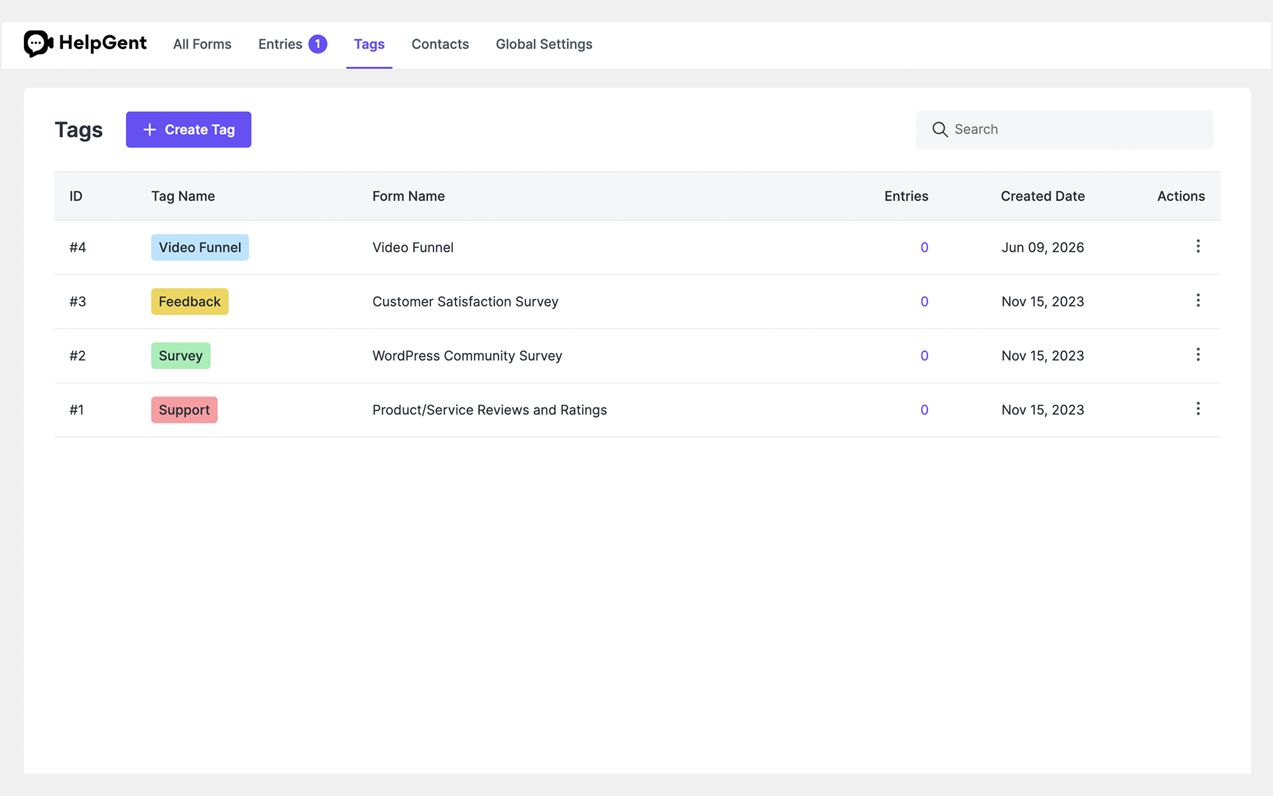Open entries count for Customer Satisfaction Survey

click(x=924, y=302)
